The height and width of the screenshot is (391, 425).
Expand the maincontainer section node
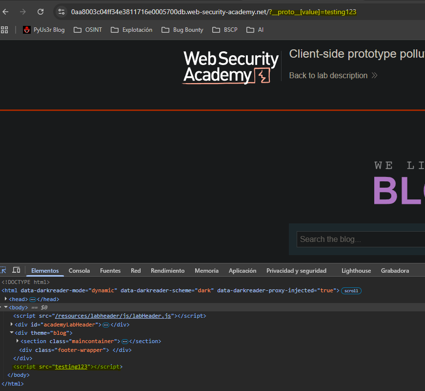[18, 341]
